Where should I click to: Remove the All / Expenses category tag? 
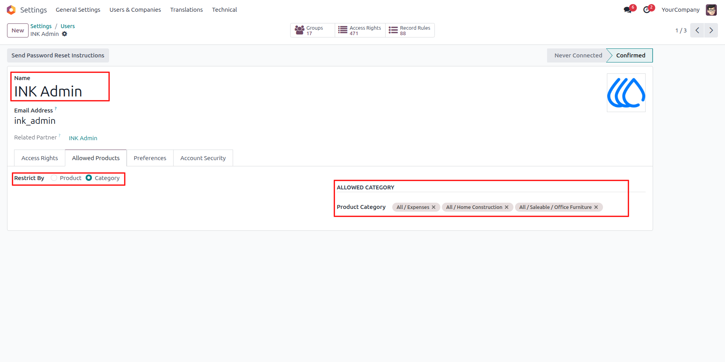tap(433, 207)
